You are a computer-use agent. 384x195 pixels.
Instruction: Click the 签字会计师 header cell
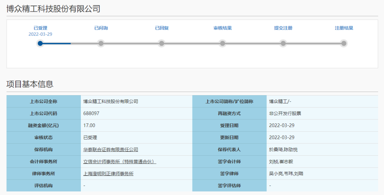pos(229,162)
